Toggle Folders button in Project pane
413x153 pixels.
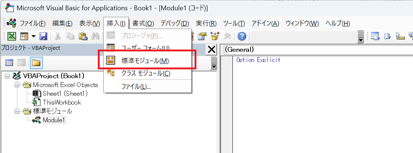(x=36, y=63)
